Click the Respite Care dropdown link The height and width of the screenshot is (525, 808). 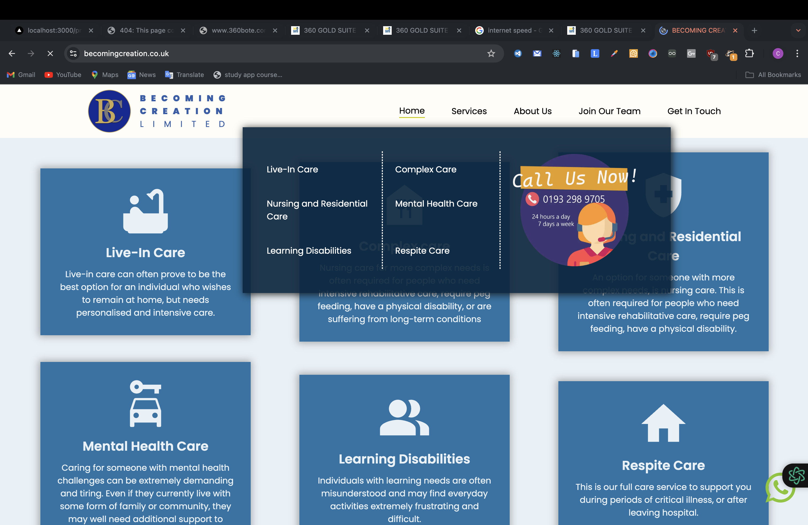[422, 251]
